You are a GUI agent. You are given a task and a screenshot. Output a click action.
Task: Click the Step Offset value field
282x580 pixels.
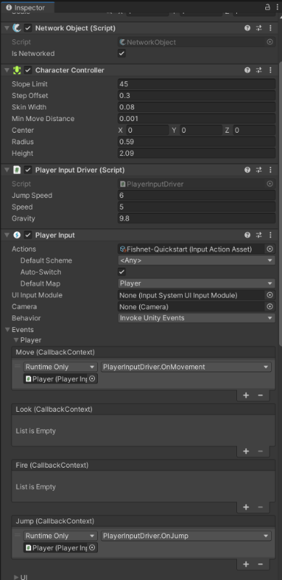196,96
